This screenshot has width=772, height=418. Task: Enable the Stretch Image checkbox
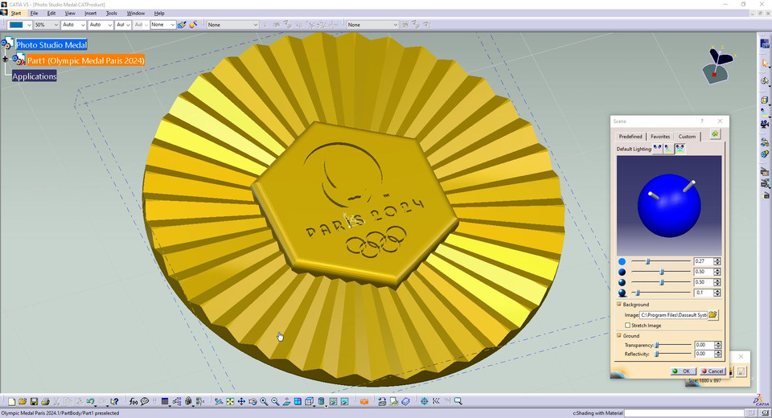[x=627, y=326]
